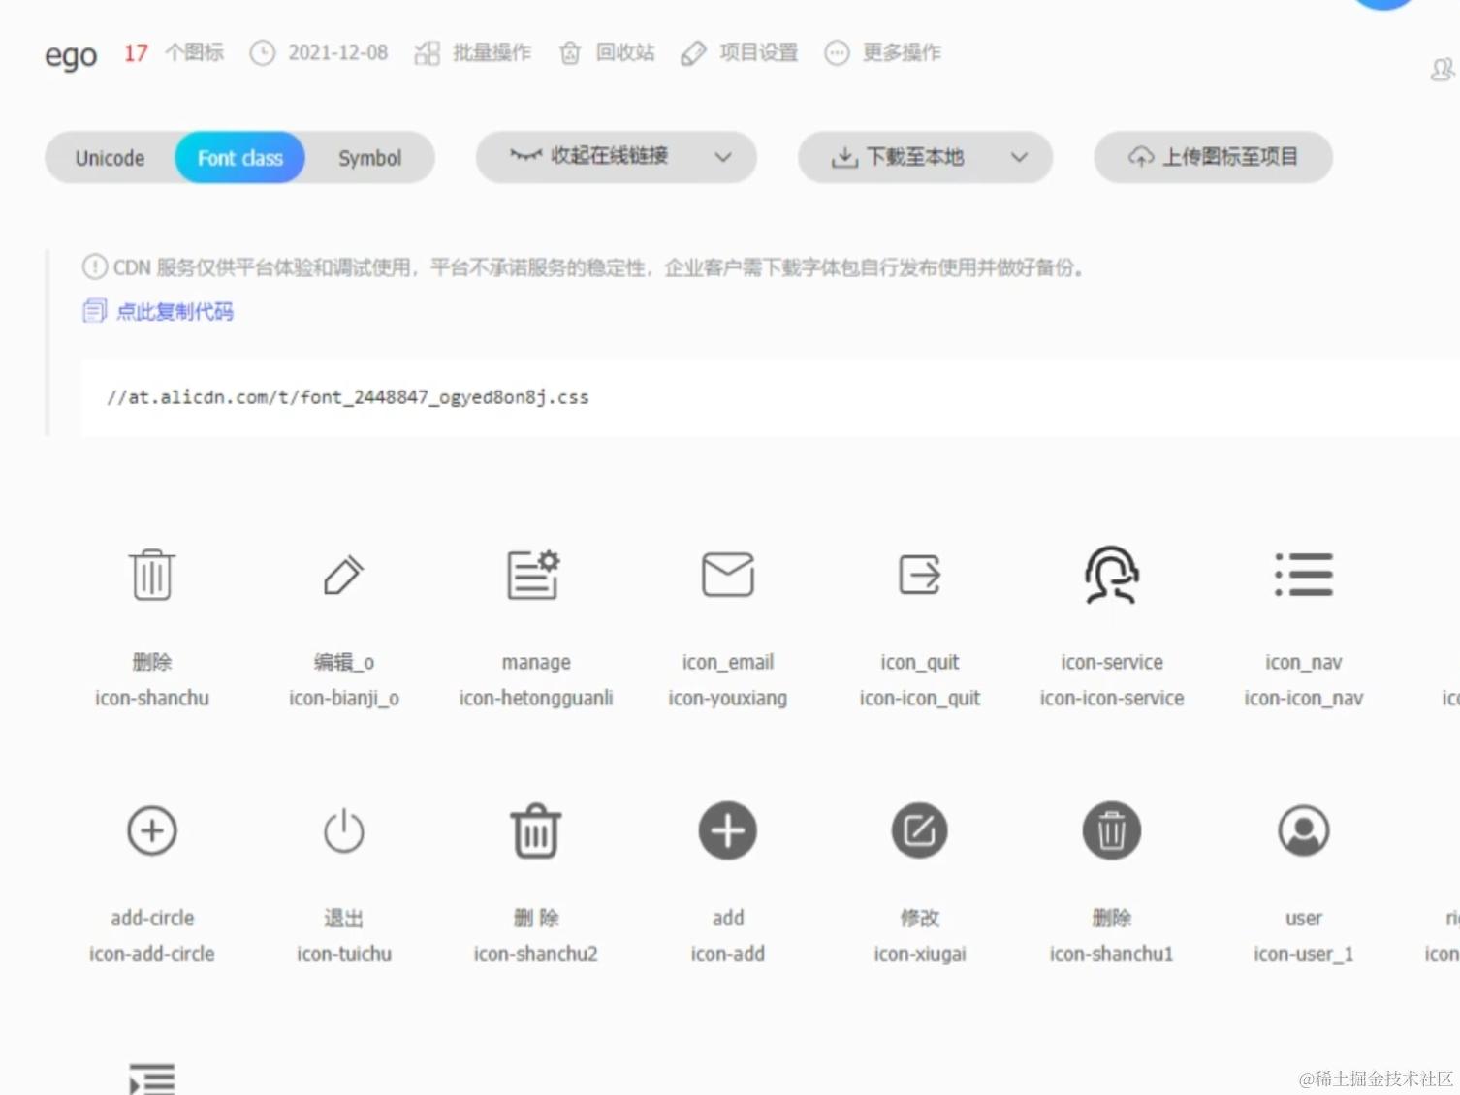Click the icon-user_1 class name text

(x=1304, y=954)
